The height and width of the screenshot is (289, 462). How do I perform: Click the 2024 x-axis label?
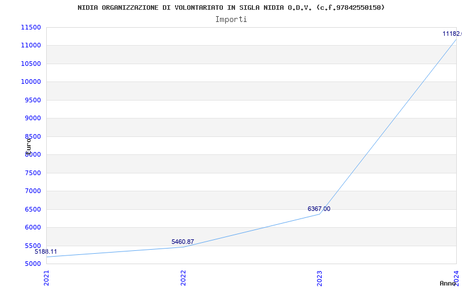tap(456, 277)
